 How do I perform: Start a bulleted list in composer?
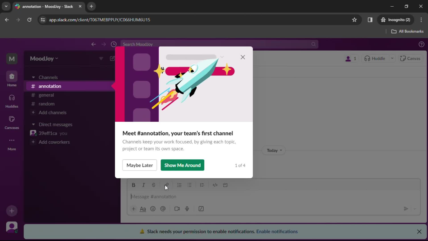pos(189,185)
